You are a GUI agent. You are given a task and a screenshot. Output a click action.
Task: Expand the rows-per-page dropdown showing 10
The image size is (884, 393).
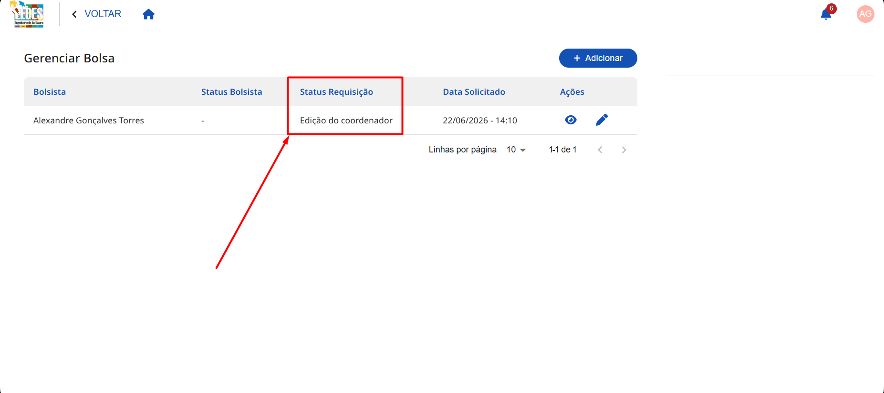516,150
